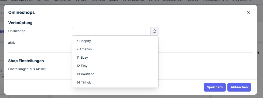Screen dimensions: 263x98
Task: Open the Bestellungen tab
Action: click(173, 0)
